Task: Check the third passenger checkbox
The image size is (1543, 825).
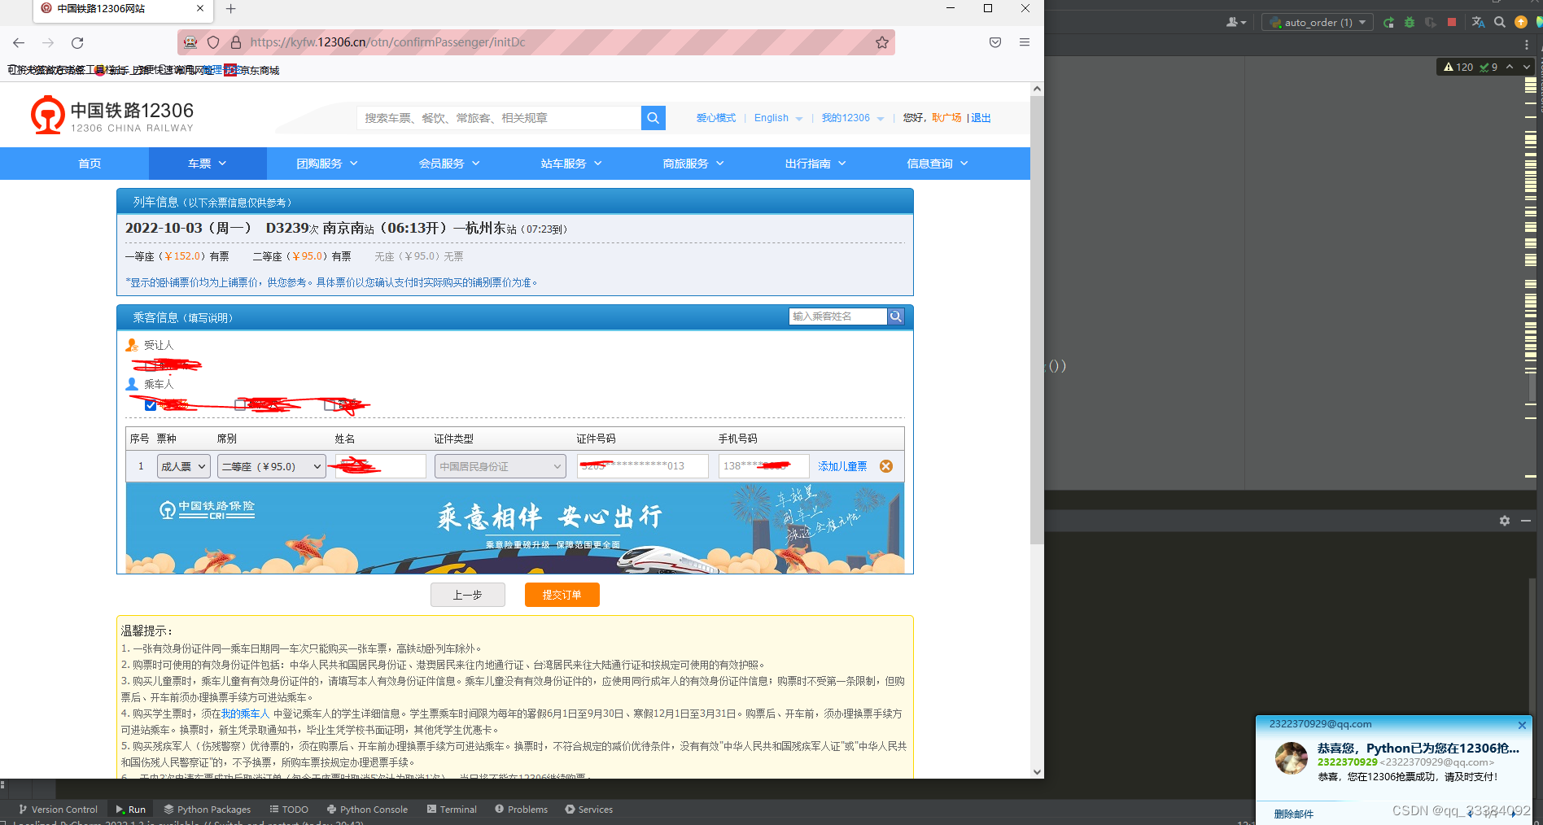Action: click(x=330, y=405)
